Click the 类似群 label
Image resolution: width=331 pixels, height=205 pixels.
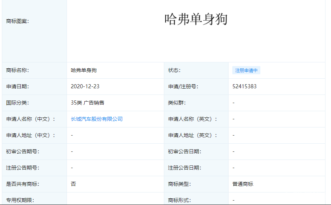tap(177, 103)
